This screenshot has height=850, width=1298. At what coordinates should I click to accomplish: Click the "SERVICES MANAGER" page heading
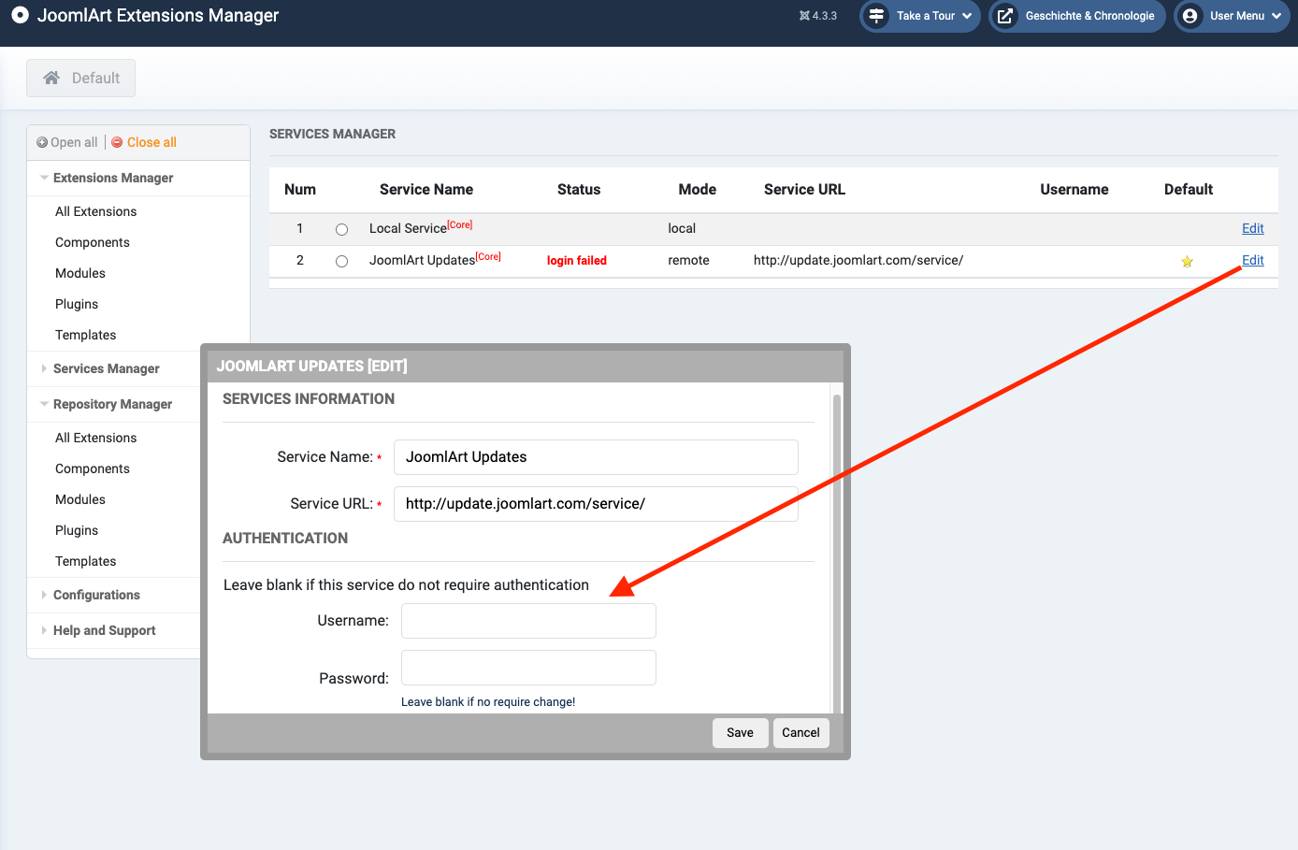pos(333,134)
